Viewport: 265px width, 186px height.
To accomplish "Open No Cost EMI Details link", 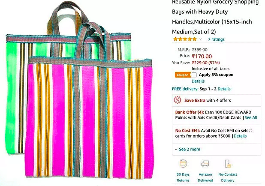I will point(240,136).
